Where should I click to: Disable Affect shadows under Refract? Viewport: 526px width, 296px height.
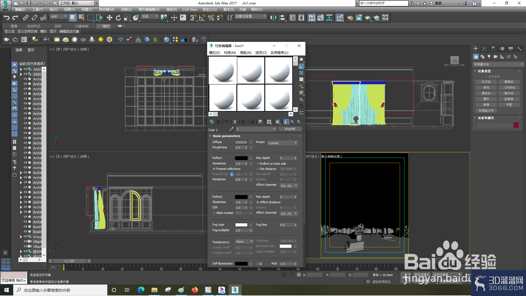(258, 202)
